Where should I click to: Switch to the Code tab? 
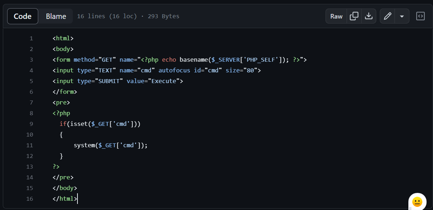pos(22,16)
